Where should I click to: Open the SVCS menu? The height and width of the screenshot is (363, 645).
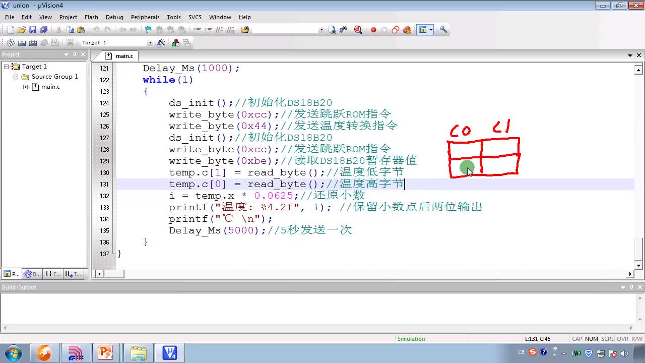[195, 17]
